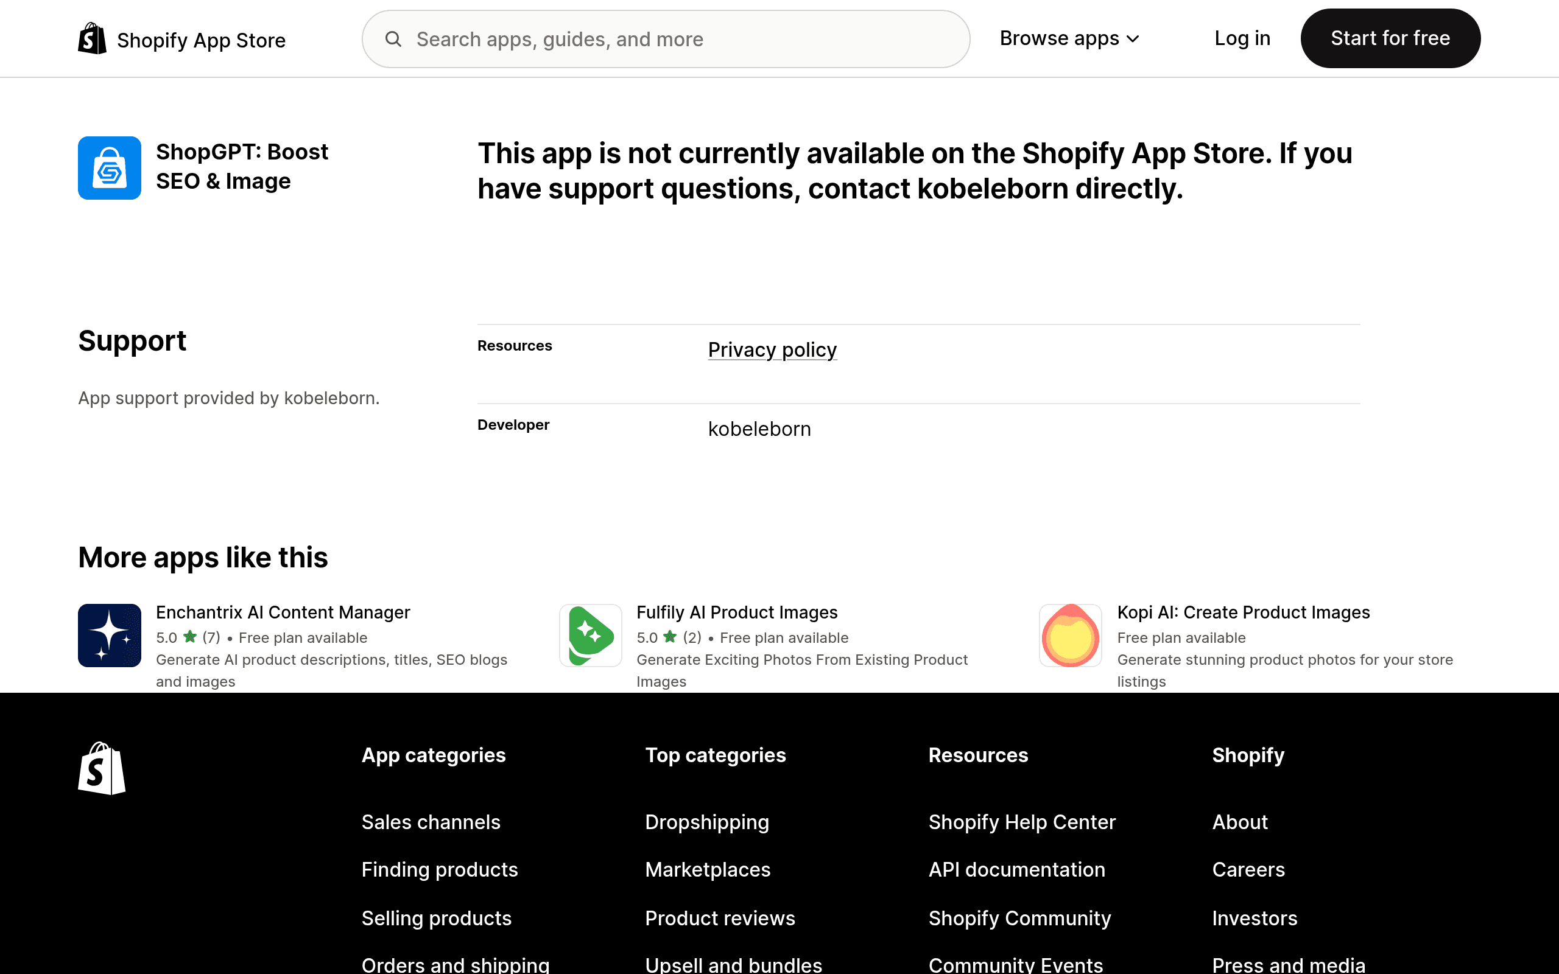Image resolution: width=1559 pixels, height=974 pixels.
Task: Open Shopify Help Center link
Action: tap(1022, 822)
